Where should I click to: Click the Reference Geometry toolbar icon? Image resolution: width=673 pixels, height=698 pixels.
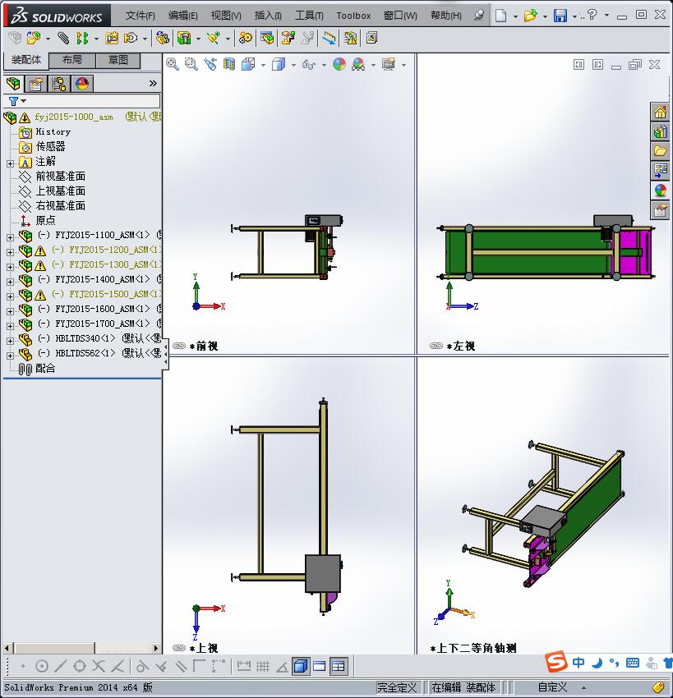tap(214, 39)
